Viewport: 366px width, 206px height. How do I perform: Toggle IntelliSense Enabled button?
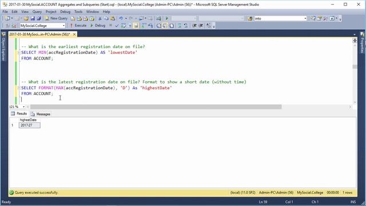tap(136, 25)
